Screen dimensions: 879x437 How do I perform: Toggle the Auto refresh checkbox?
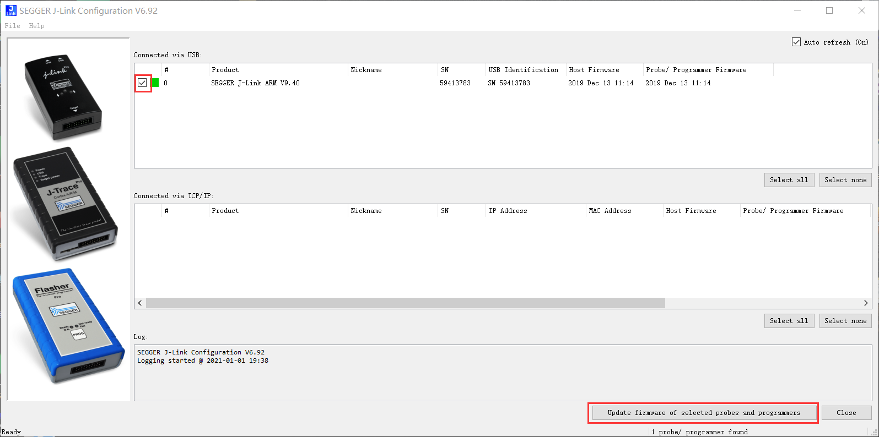pos(796,42)
